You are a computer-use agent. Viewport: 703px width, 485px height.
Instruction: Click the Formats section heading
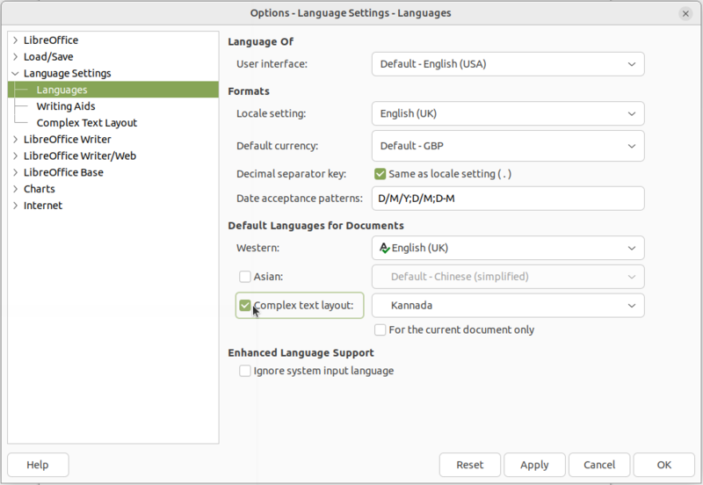click(249, 91)
